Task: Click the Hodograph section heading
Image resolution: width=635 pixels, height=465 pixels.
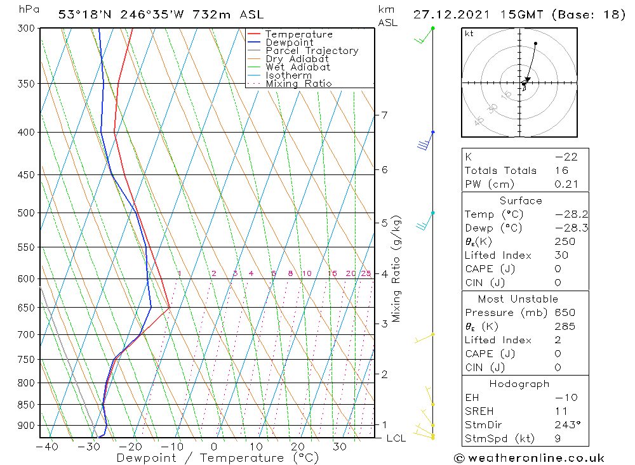Action: point(519,384)
